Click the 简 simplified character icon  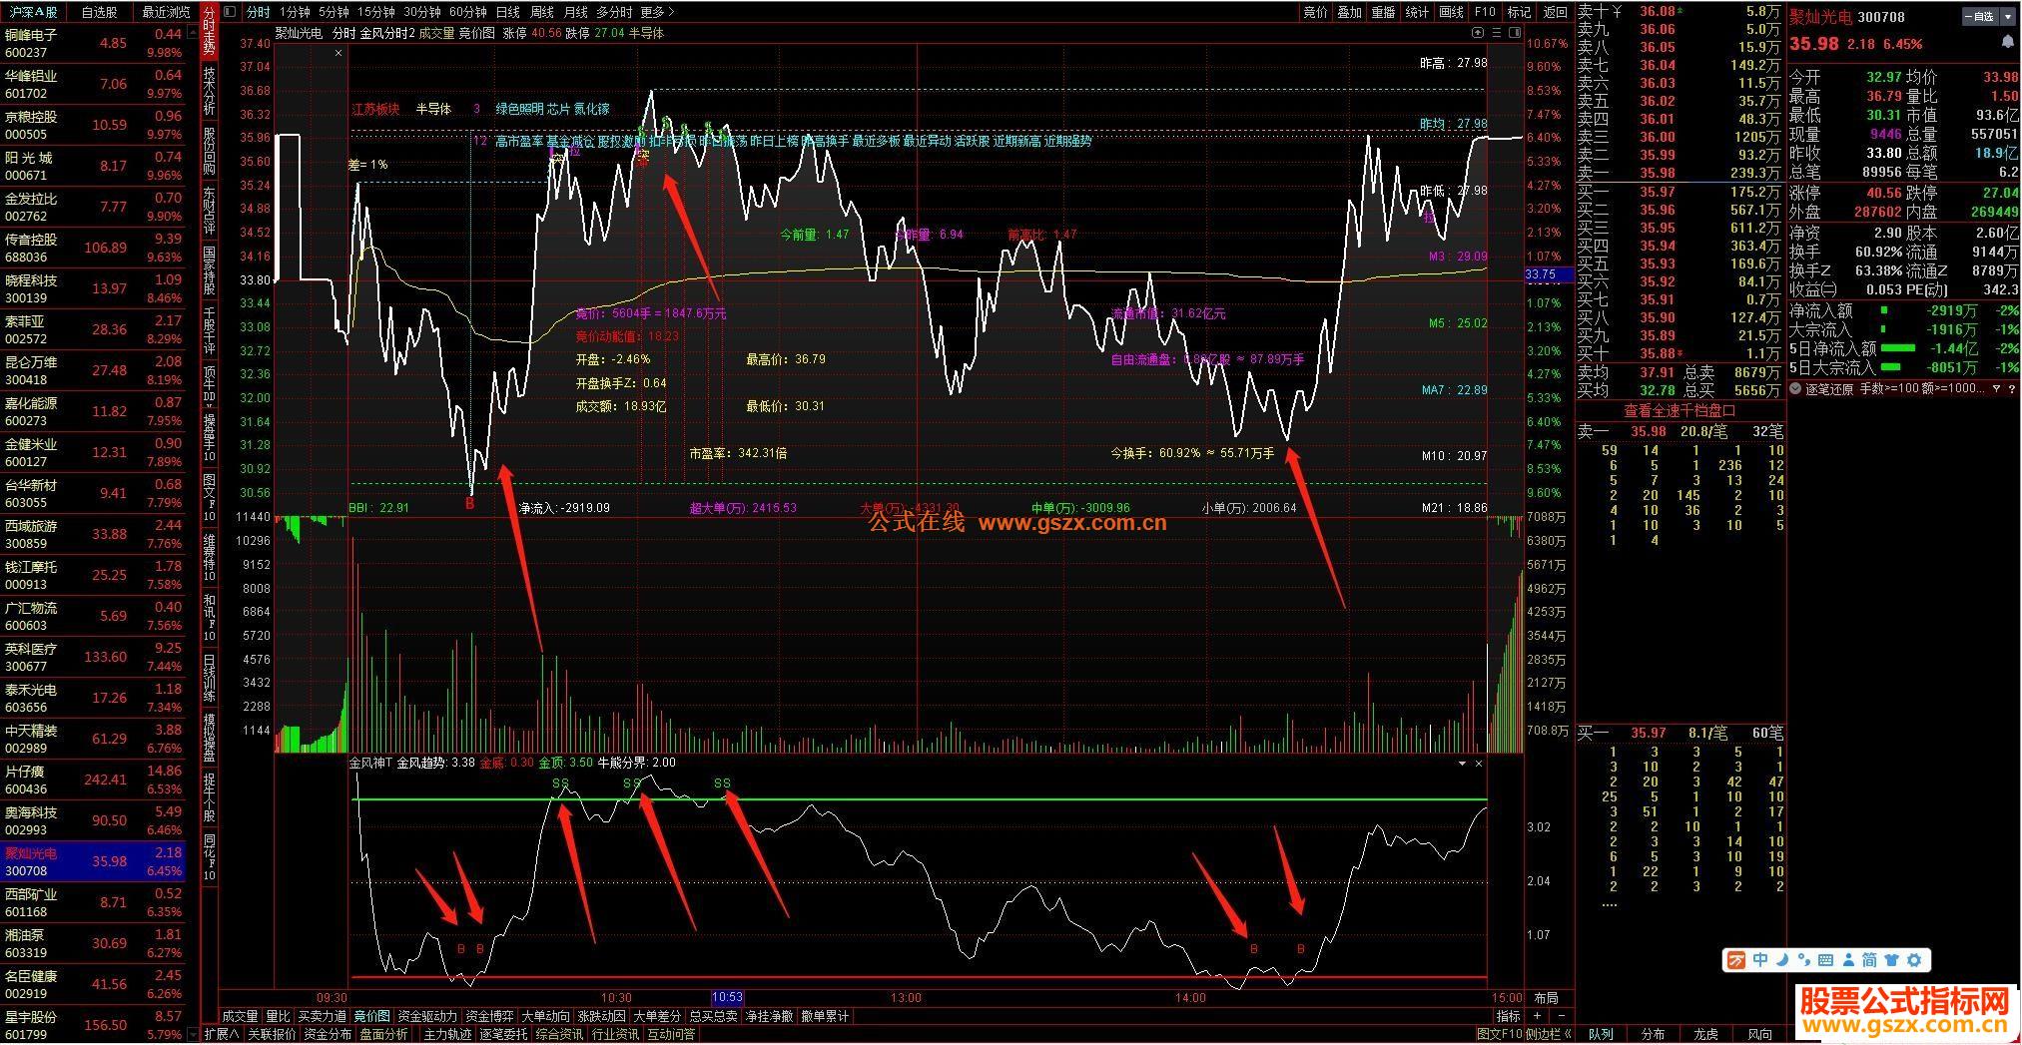pos(1869,960)
